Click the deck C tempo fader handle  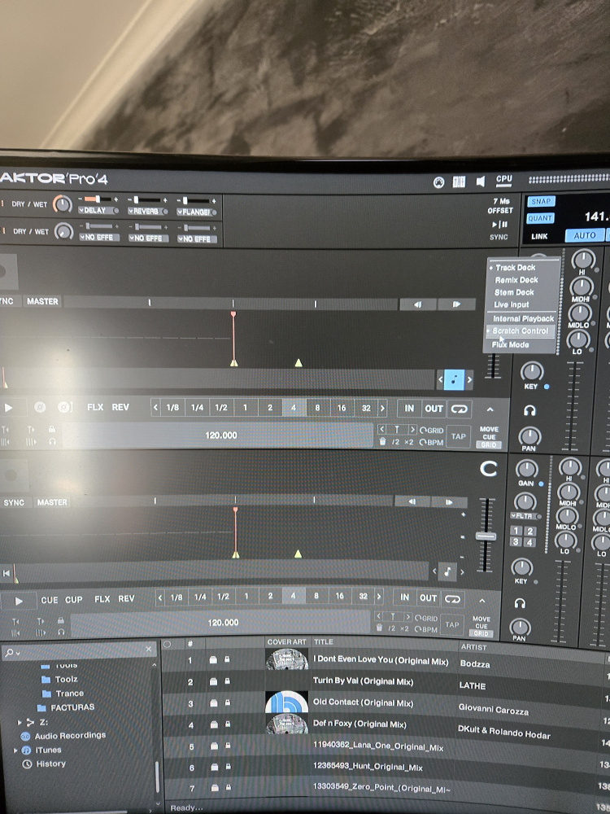(486, 536)
